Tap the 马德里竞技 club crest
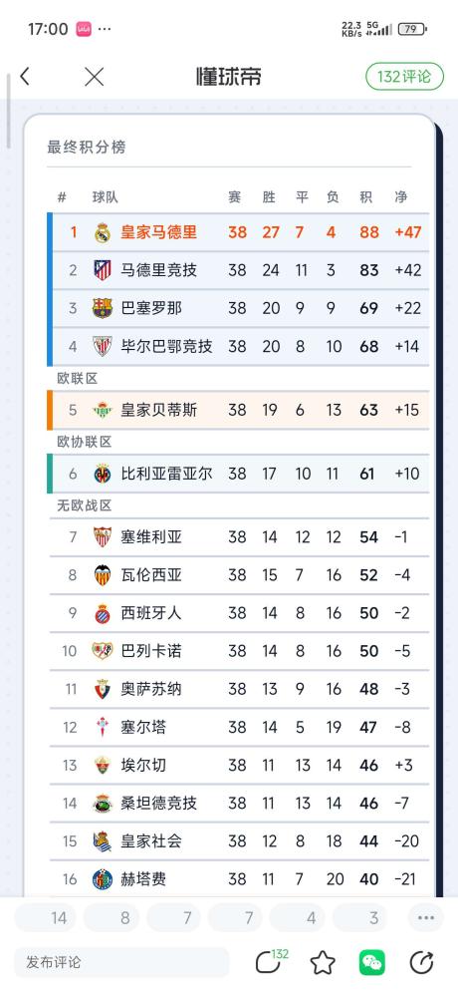The image size is (458, 993). point(103,270)
